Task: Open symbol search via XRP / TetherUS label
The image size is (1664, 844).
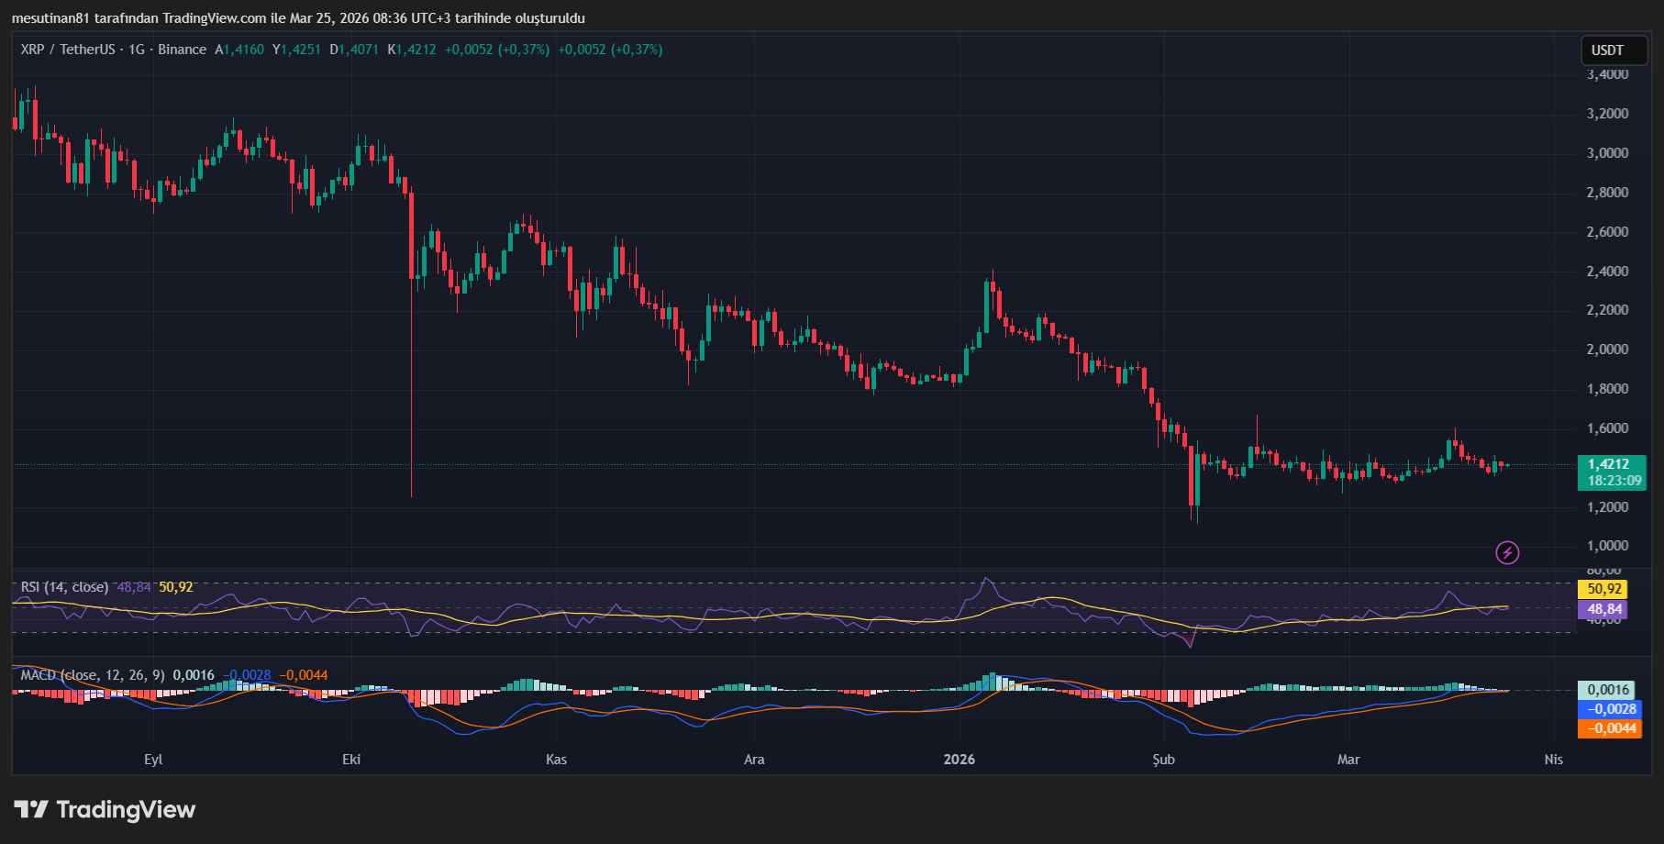Action: point(60,50)
